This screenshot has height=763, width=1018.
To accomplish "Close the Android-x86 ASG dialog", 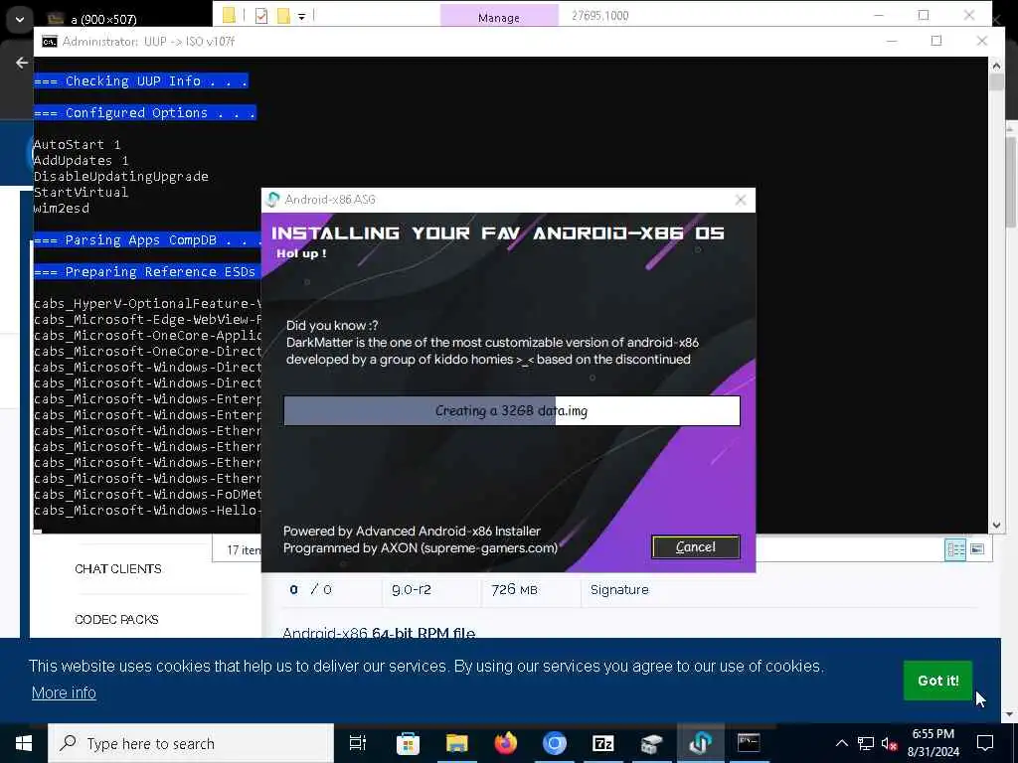I will pos(740,200).
